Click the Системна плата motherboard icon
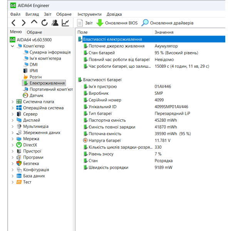This screenshot has width=231, height=231. click(x=19, y=102)
